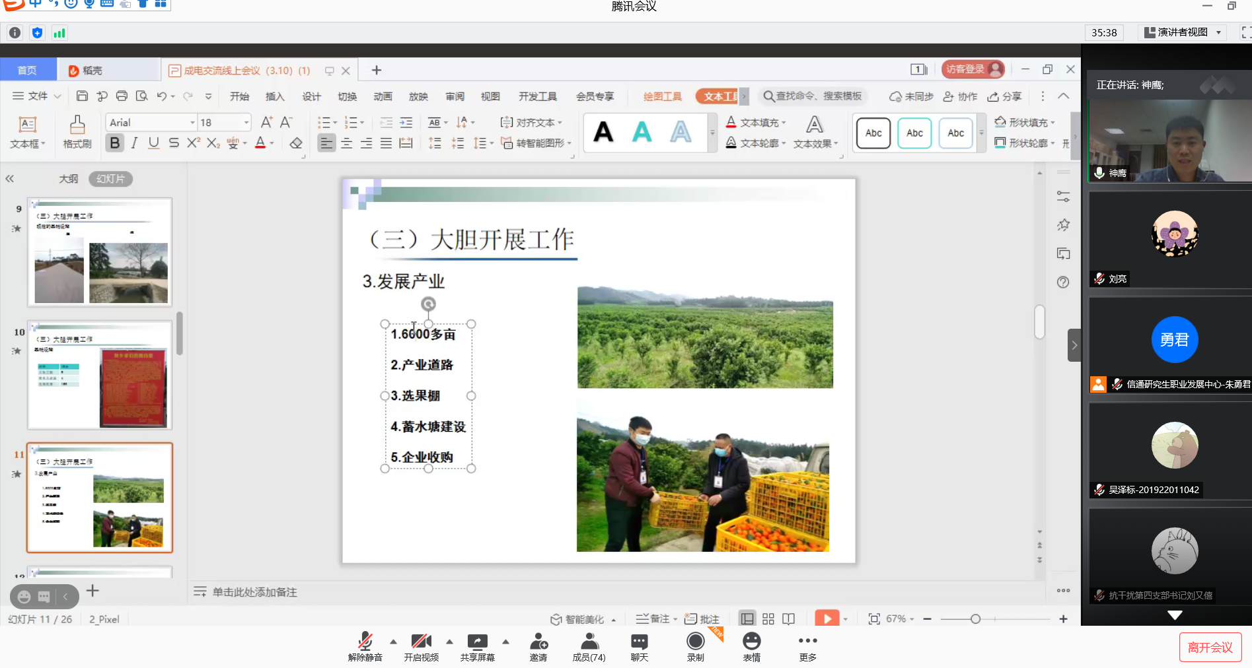This screenshot has width=1252, height=668.
Task: Expand the Arial font name dropdown
Action: pyautogui.click(x=192, y=123)
